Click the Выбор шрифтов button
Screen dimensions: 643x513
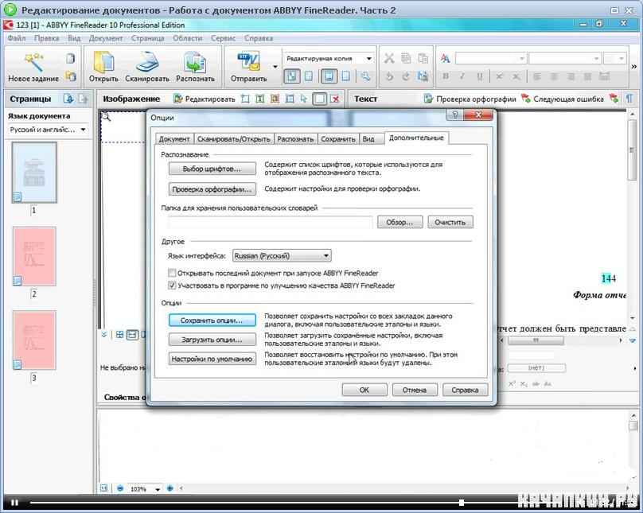click(212, 169)
